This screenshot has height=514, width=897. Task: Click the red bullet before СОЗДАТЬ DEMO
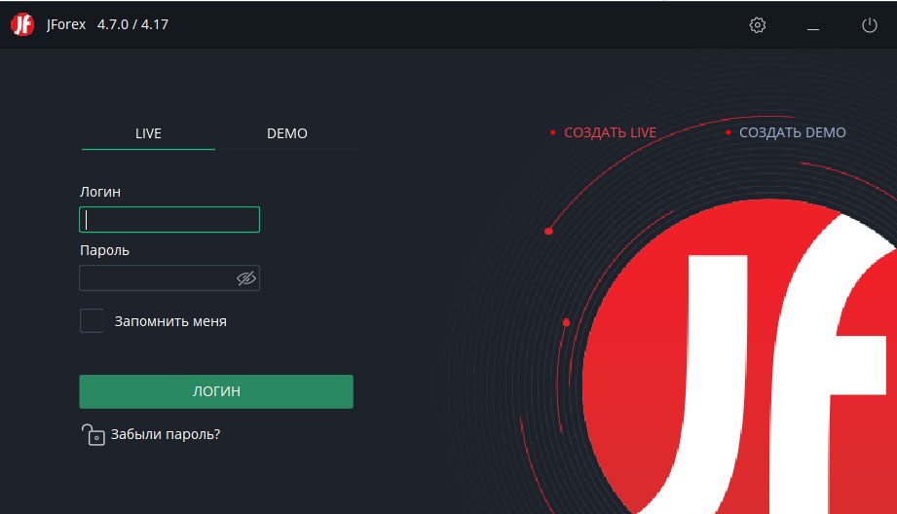pyautogui.click(x=728, y=132)
